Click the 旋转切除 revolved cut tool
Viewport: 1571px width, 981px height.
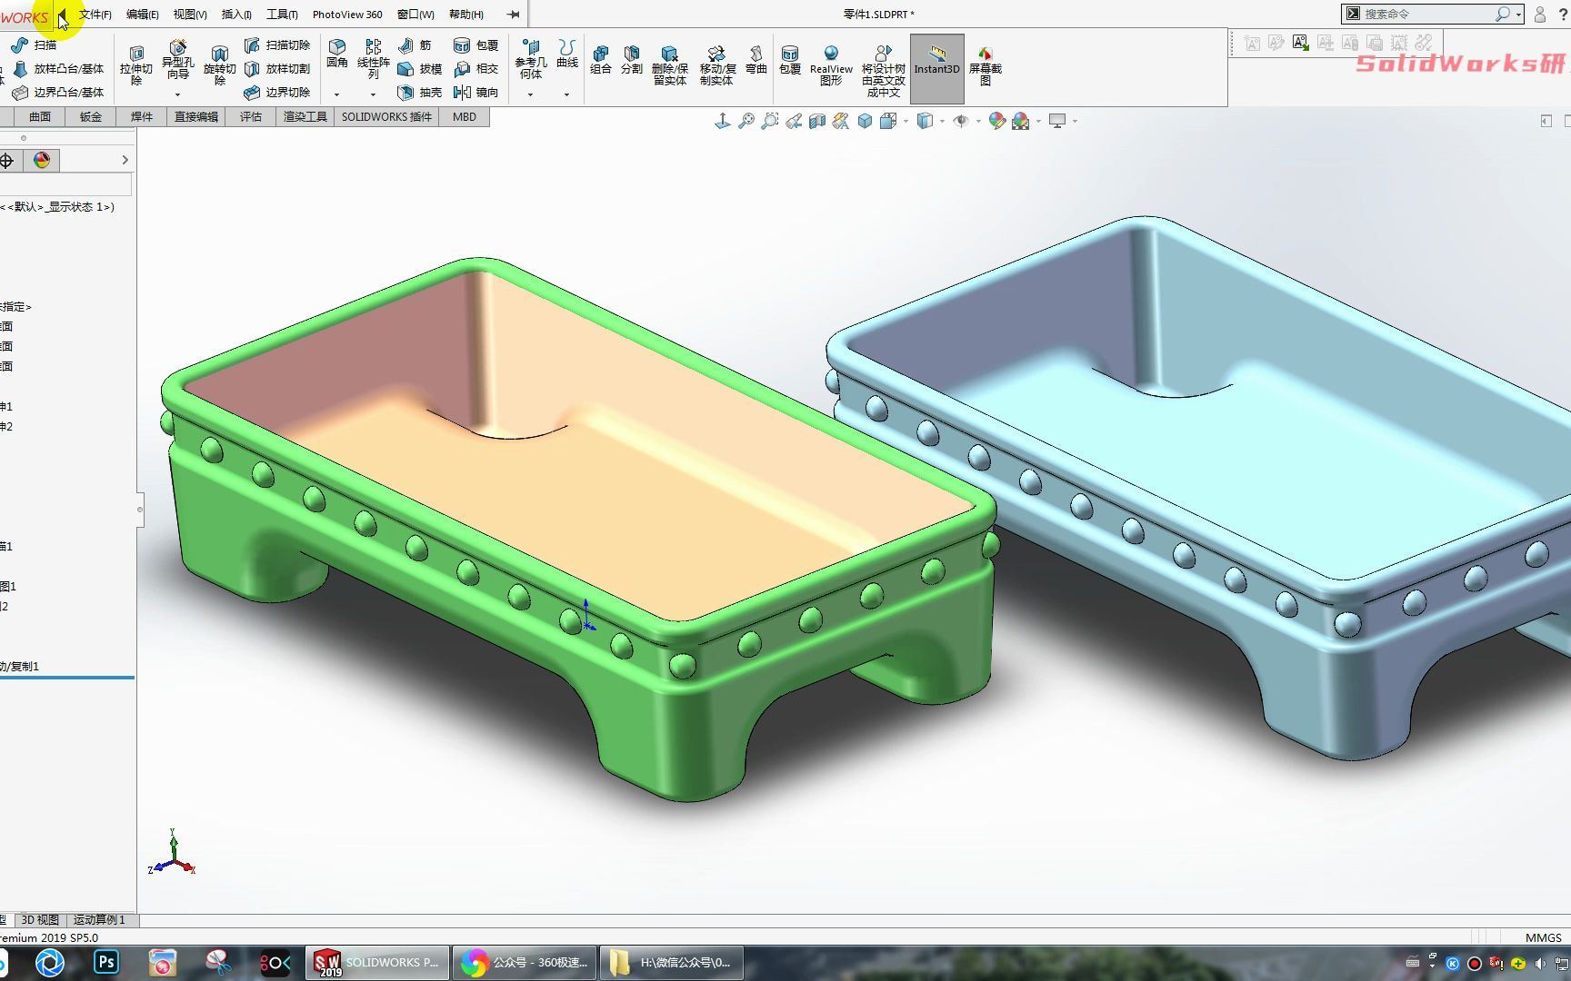[x=219, y=64]
